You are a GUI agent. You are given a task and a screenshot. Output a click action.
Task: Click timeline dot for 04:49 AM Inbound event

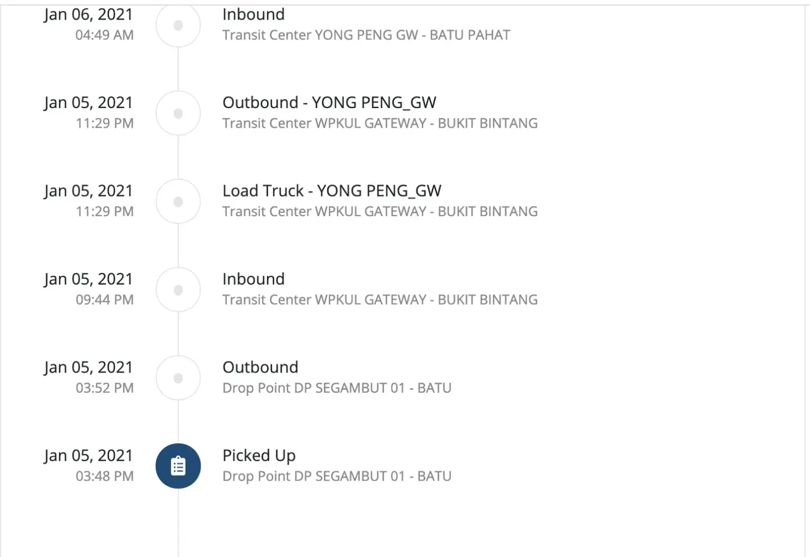(x=178, y=25)
